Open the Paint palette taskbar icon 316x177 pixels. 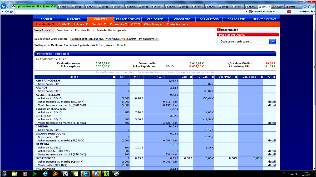coord(116,174)
